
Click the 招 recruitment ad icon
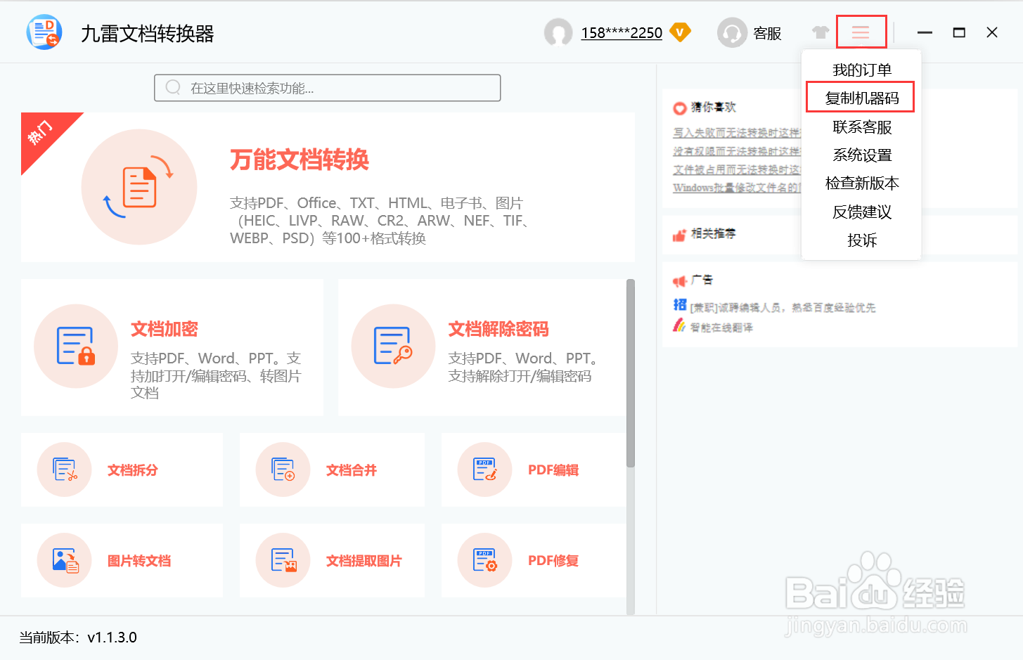[x=680, y=304]
